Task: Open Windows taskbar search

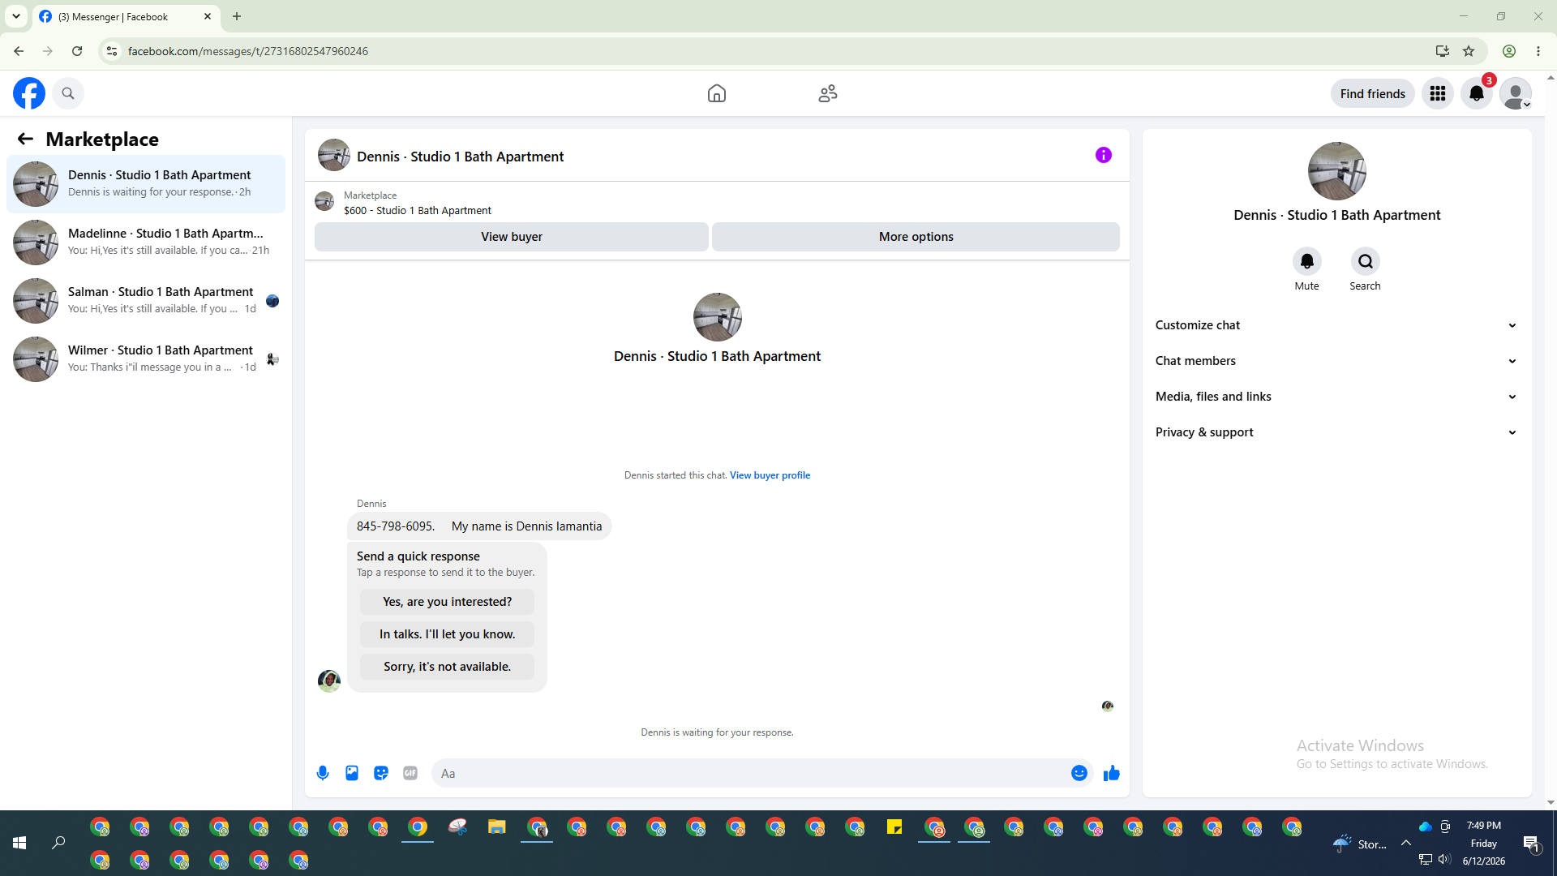Action: click(58, 844)
